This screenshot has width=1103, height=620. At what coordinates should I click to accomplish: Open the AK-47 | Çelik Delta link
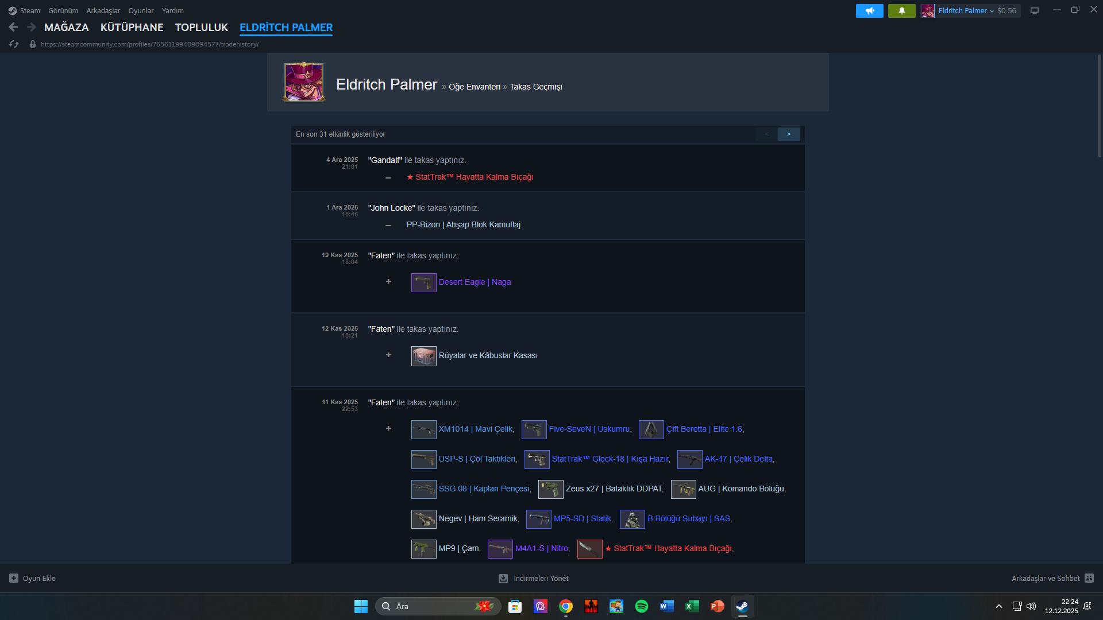point(739,459)
